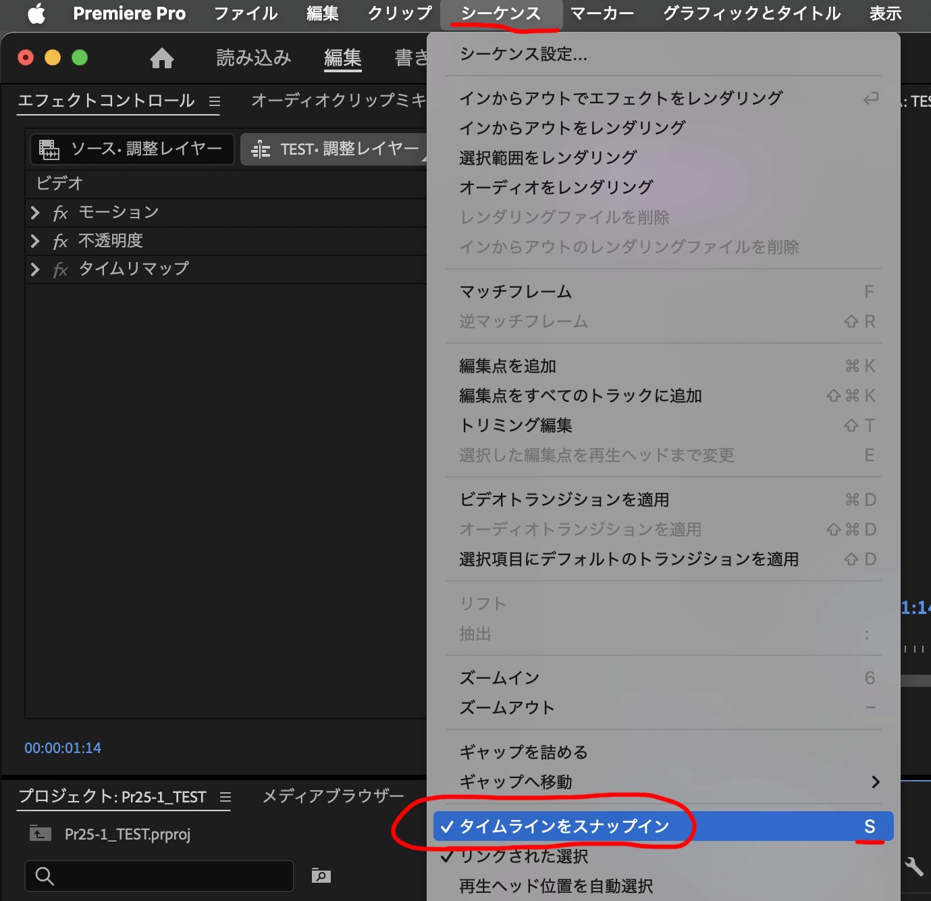Choose 編集点をすべてのトラックに追加
931x901 pixels.
coord(664,396)
